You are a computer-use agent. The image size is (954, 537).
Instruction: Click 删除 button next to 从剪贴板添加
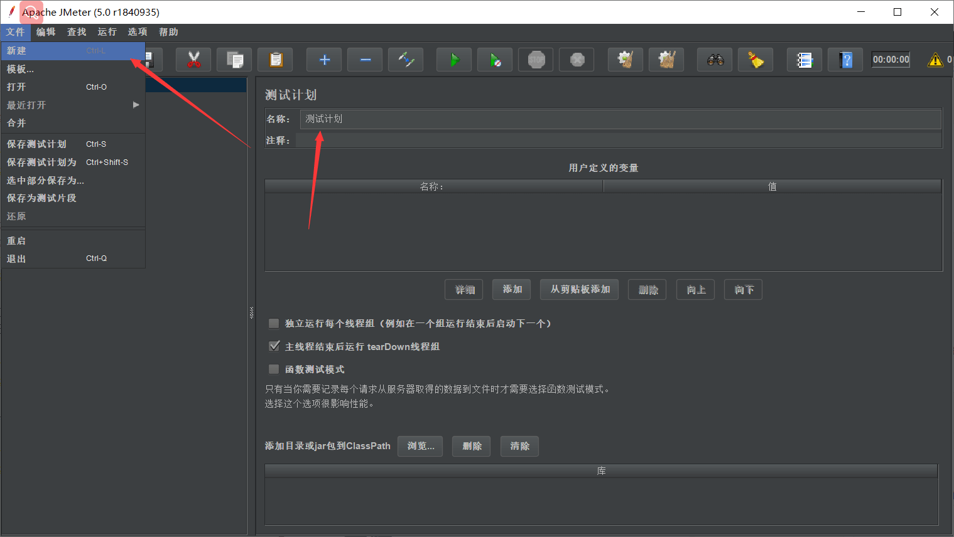coord(648,290)
